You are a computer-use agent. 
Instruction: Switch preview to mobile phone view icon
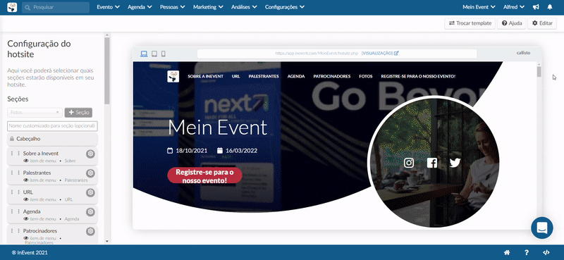click(x=164, y=54)
